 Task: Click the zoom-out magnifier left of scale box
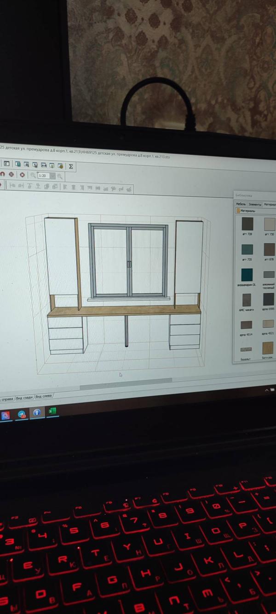coord(33,175)
